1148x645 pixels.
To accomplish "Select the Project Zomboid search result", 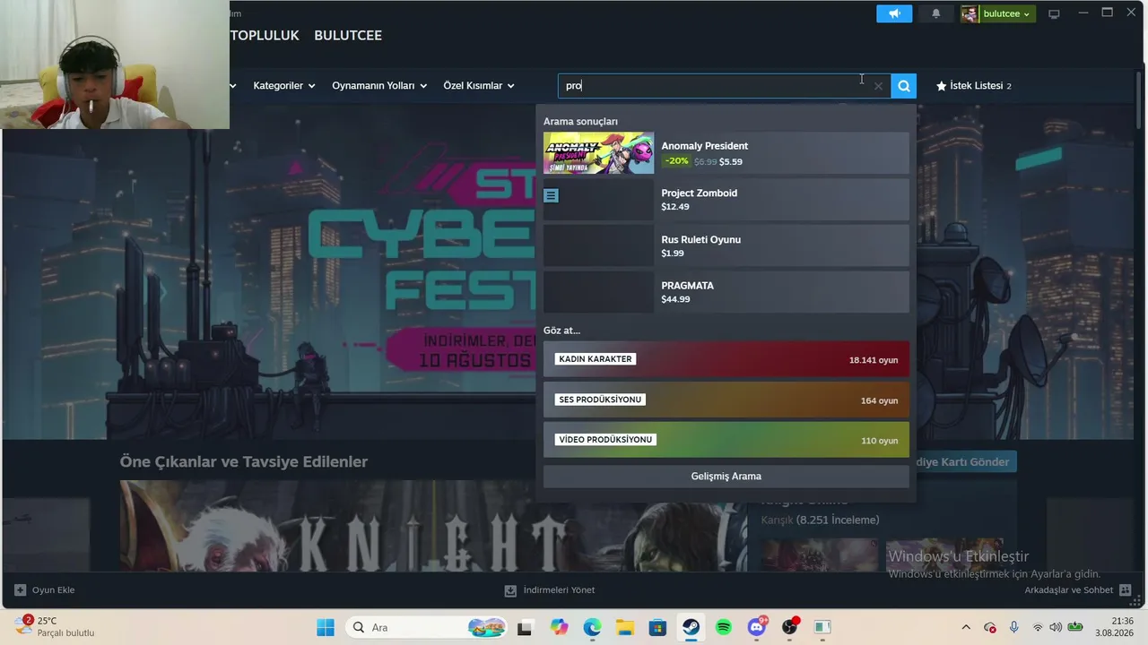I will [x=726, y=199].
